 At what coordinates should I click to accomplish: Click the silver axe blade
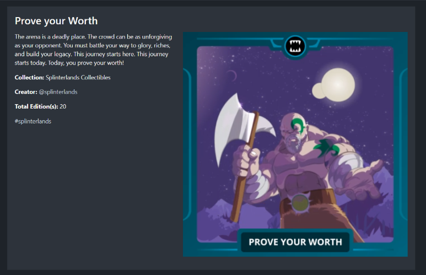240,128
